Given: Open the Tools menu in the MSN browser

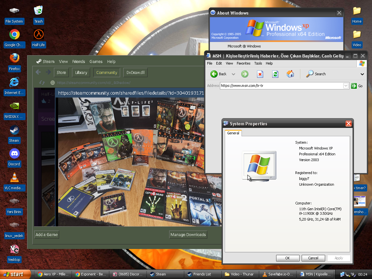Looking at the screenshot, I should pos(258,63).
